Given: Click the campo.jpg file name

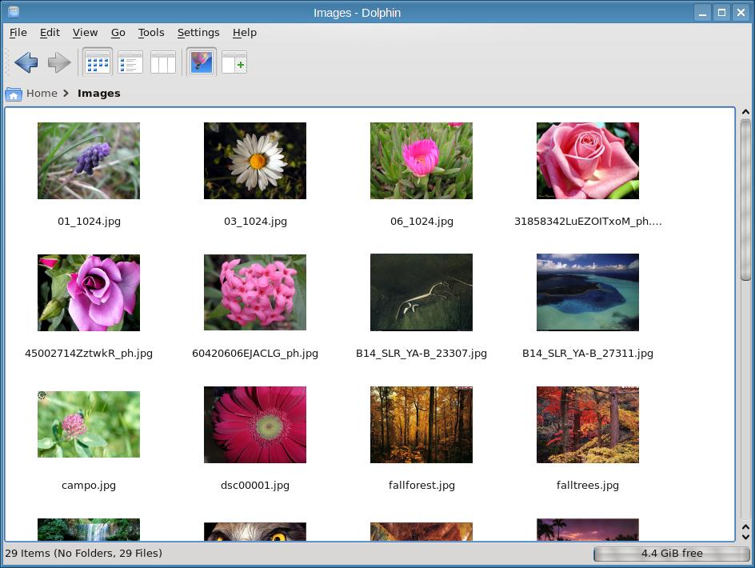Looking at the screenshot, I should [89, 485].
